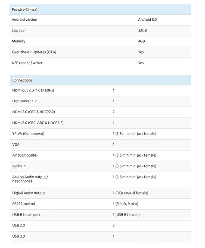Screen dimensions: 205x248
Task: Click the DisplayPort 1.2 row label
Action: coord(25,101)
